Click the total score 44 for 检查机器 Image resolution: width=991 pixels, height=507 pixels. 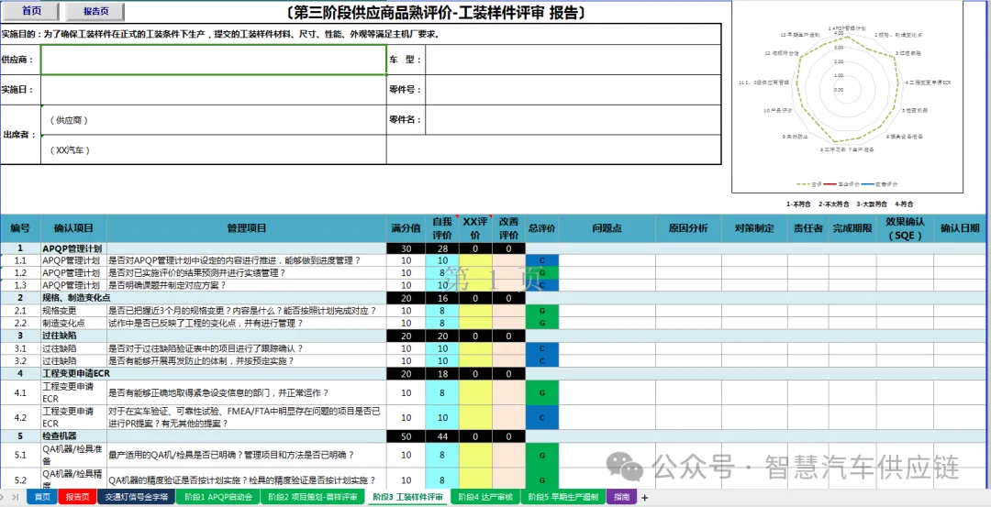point(442,436)
